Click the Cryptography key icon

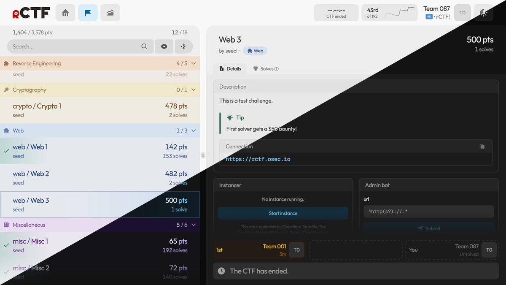[6, 90]
